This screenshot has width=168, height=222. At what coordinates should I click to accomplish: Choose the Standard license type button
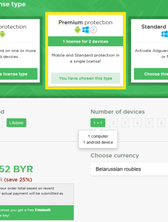pos(151,74)
